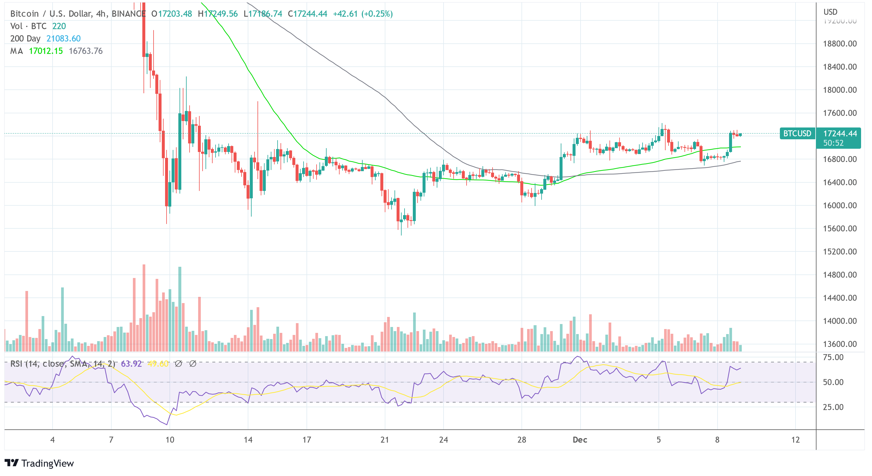872x476 pixels.
Task: Click the TradingView logo
Action: (39, 463)
